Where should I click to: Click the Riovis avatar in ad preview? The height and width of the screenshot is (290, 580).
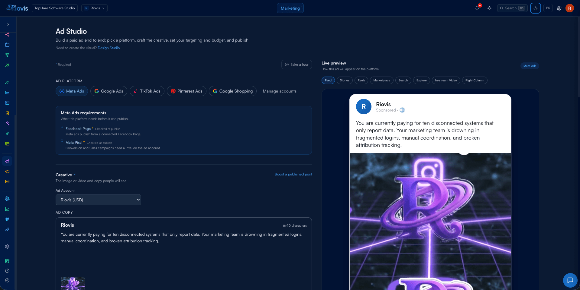[x=364, y=106]
